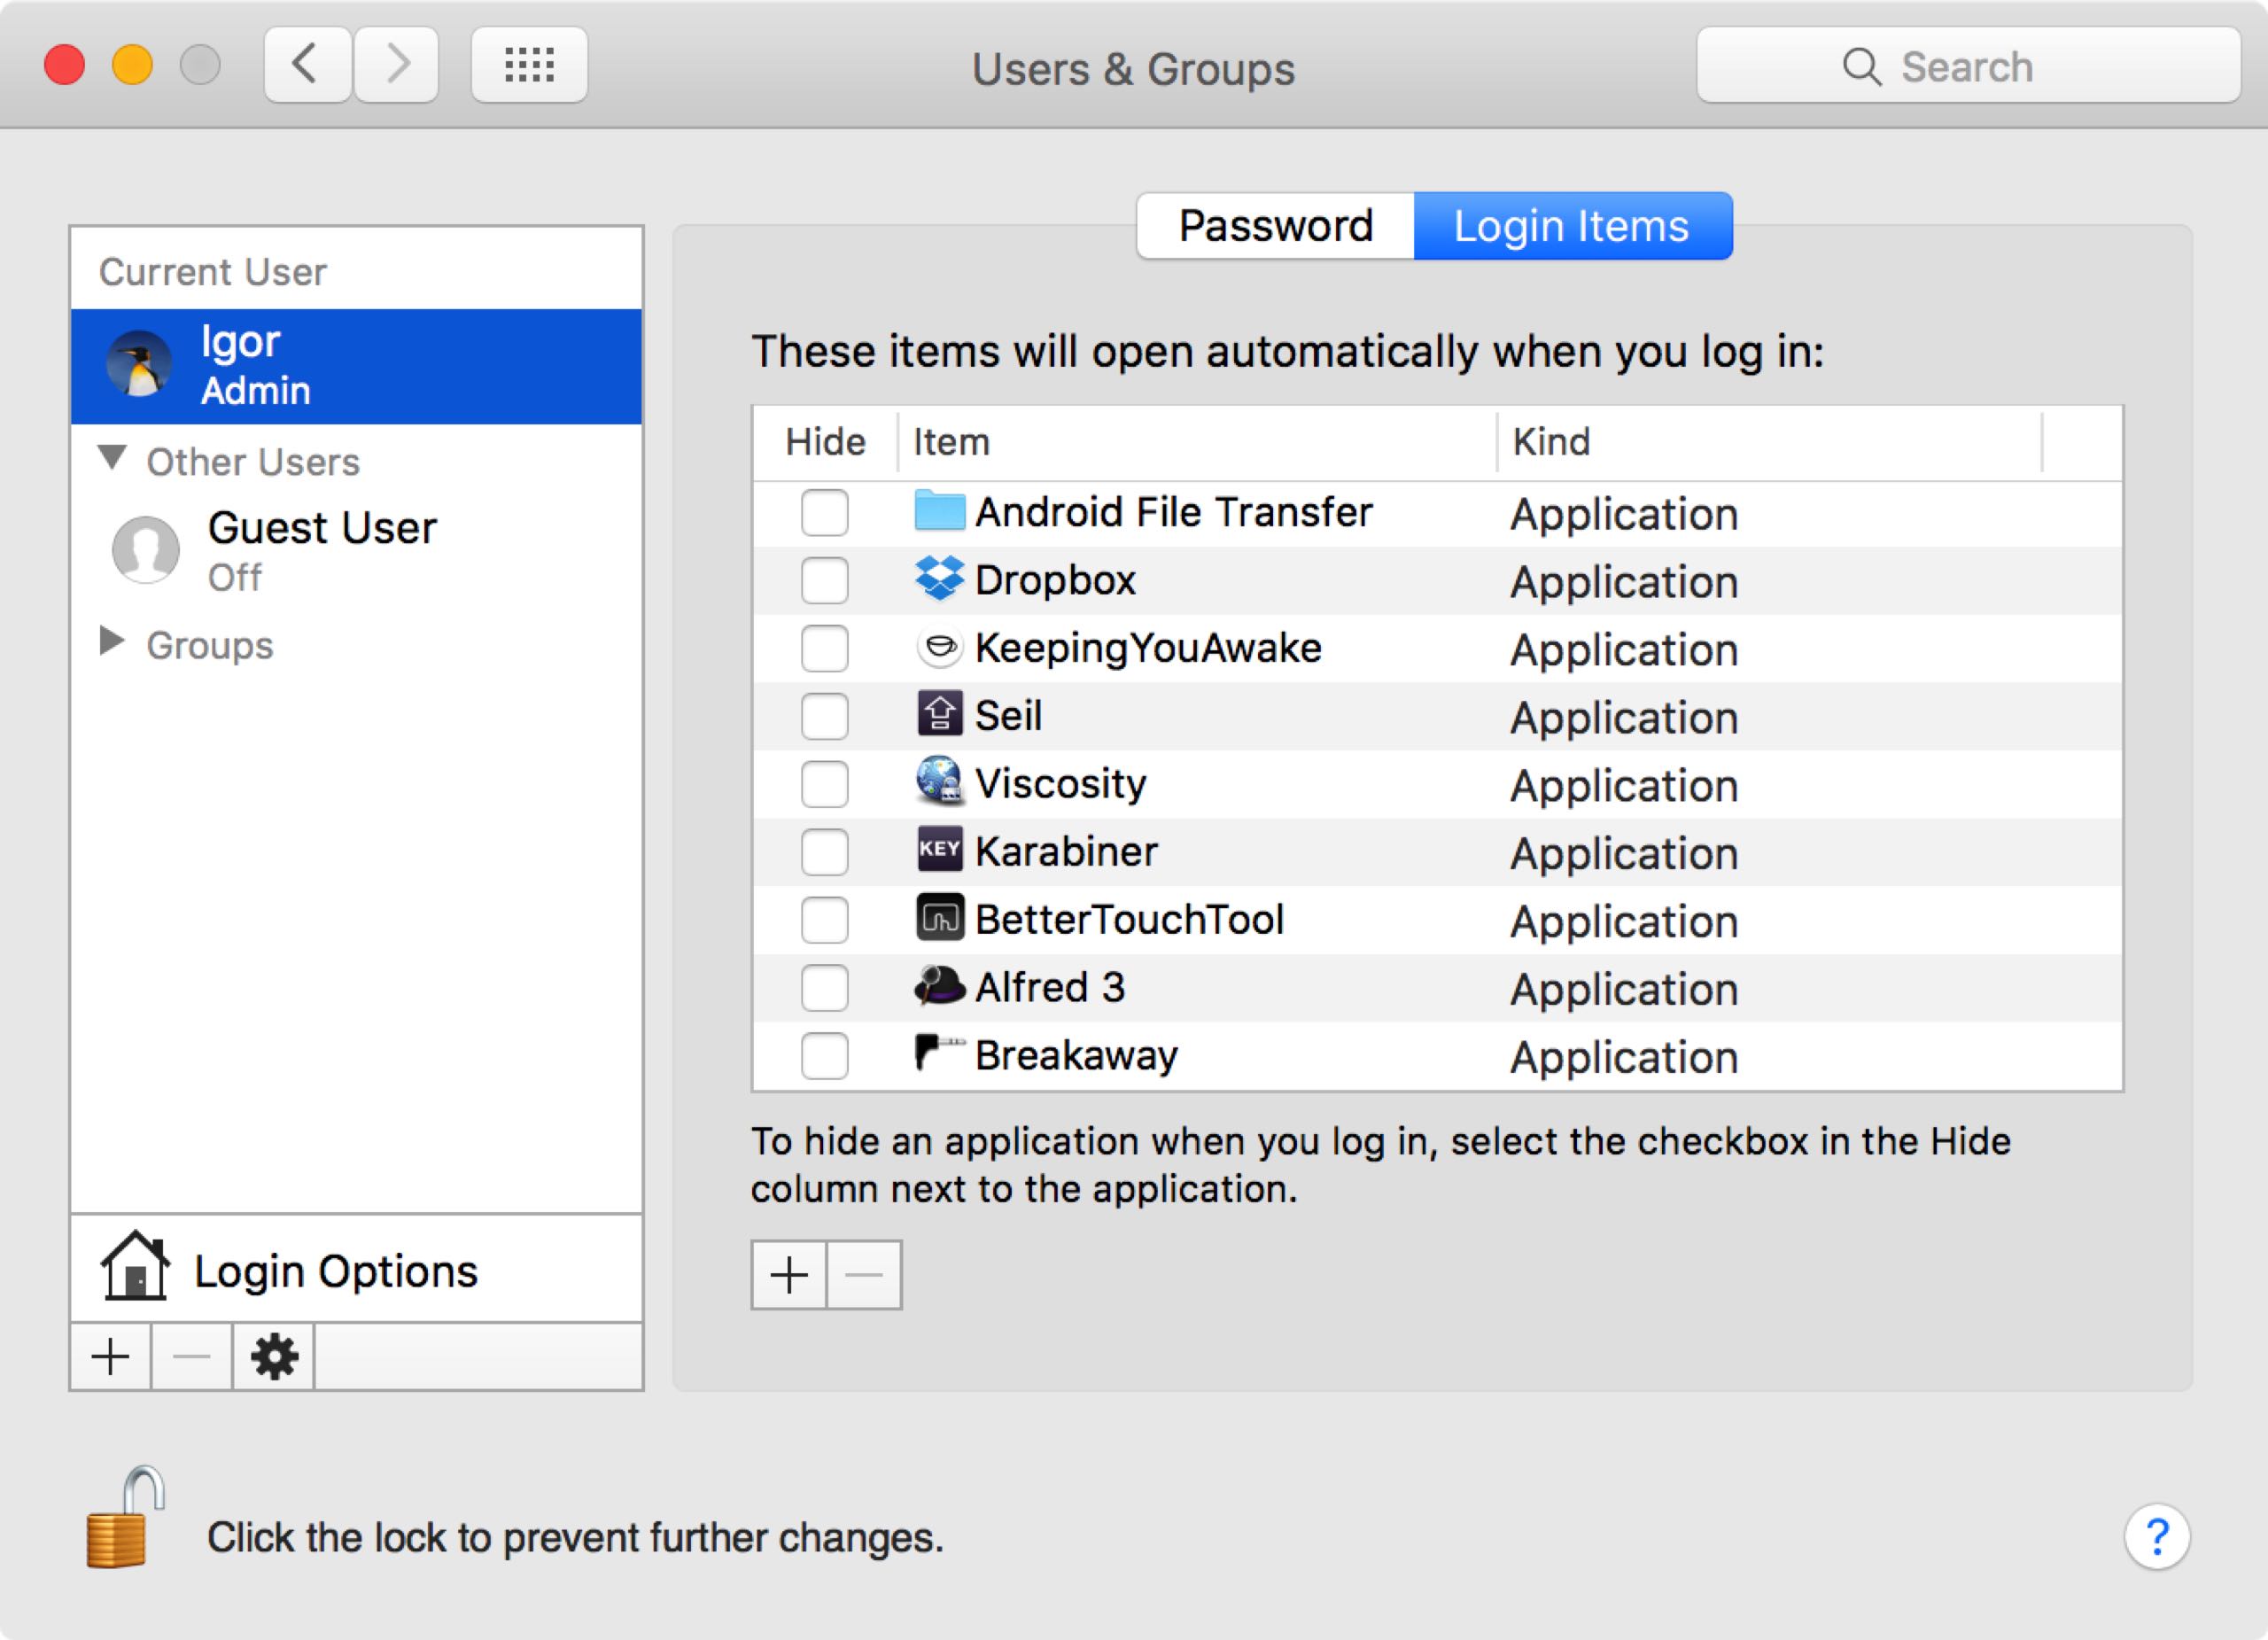Check Hide box next to BetterTouchTool
This screenshot has height=1640, width=2268.
coord(824,920)
